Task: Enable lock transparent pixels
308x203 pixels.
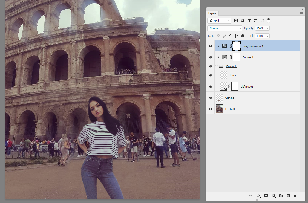Action: point(218,36)
